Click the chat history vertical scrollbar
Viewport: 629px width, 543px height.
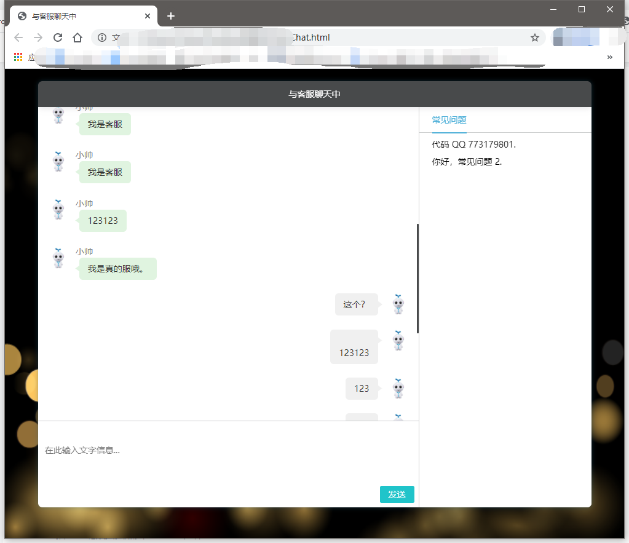(417, 279)
